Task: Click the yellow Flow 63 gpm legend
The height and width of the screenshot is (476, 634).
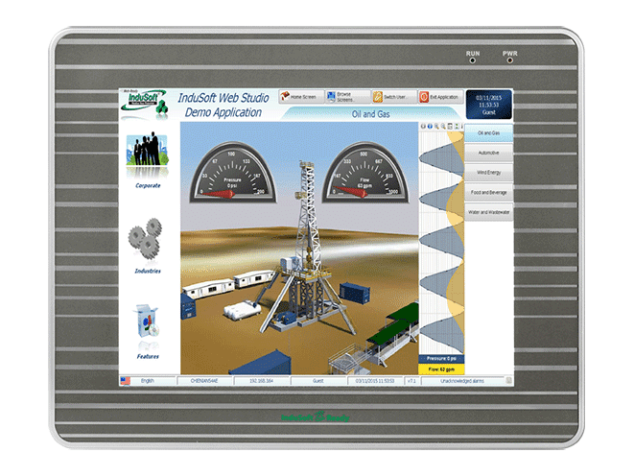Action: coord(441,369)
